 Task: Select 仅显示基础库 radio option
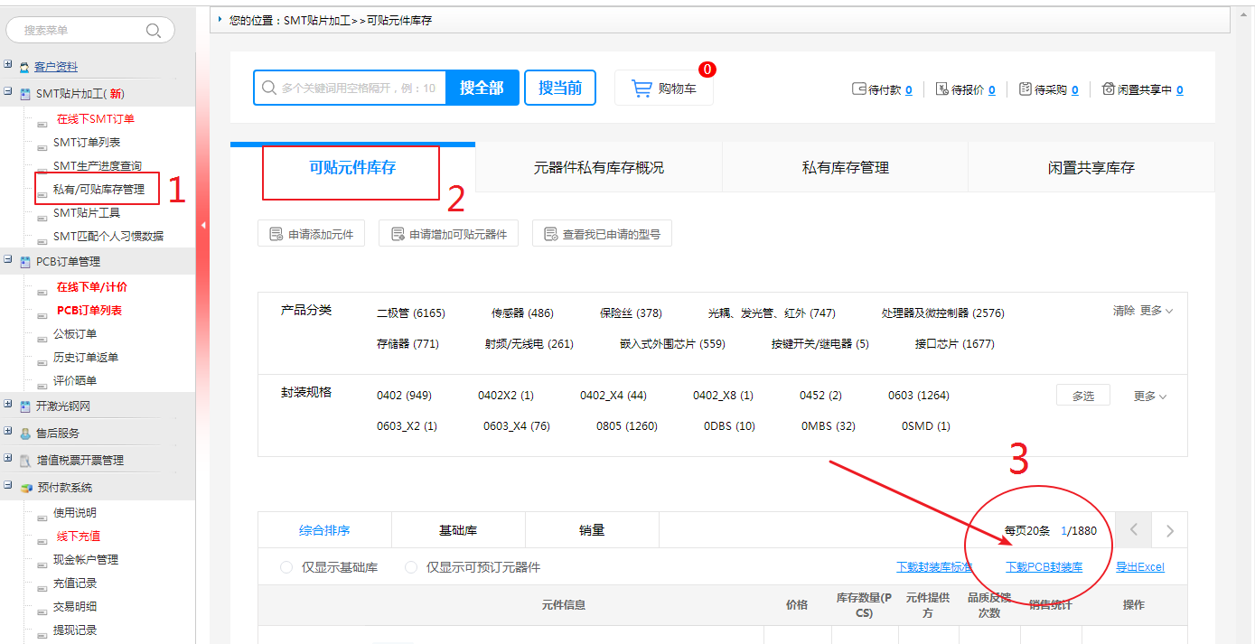coord(286,567)
